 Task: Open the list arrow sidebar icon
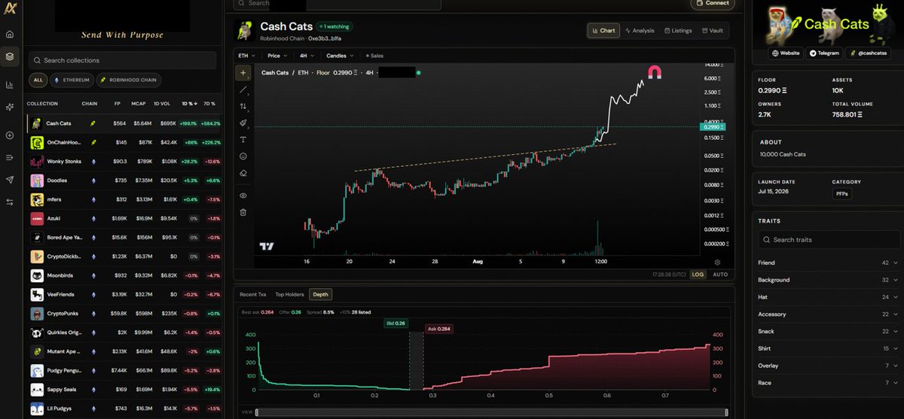click(10, 157)
